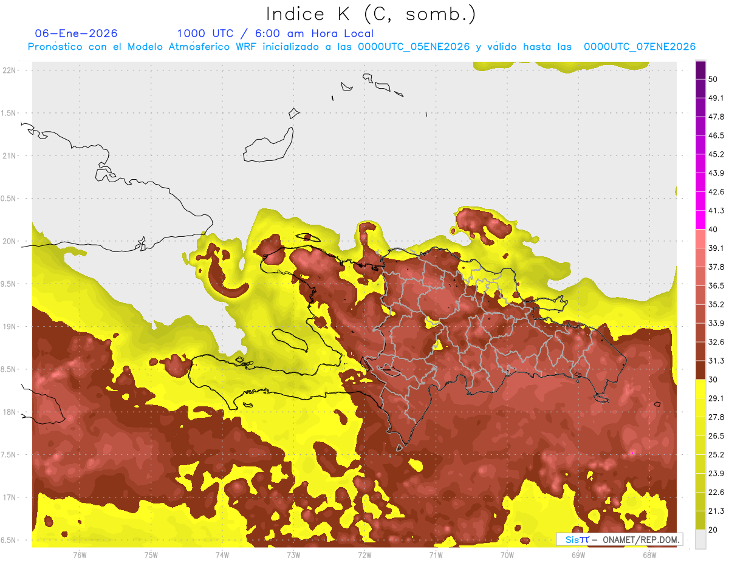Click the colorbar value "26.5"
The image size is (729, 563).
click(x=717, y=436)
